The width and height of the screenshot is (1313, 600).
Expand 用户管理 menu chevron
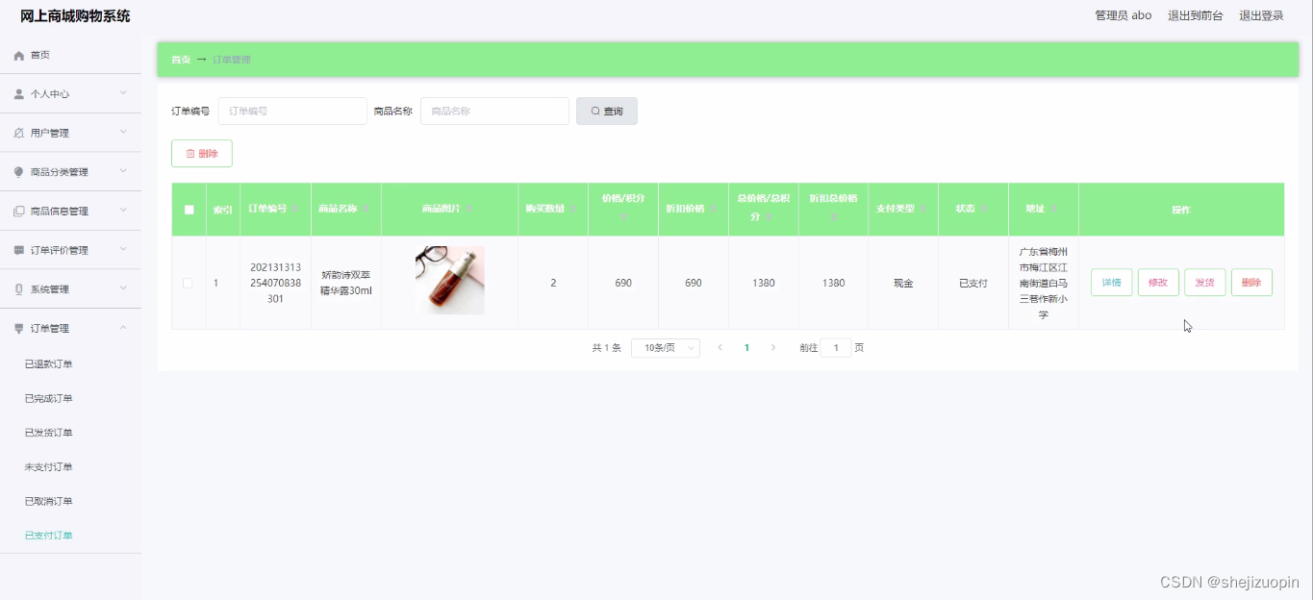[x=123, y=132]
